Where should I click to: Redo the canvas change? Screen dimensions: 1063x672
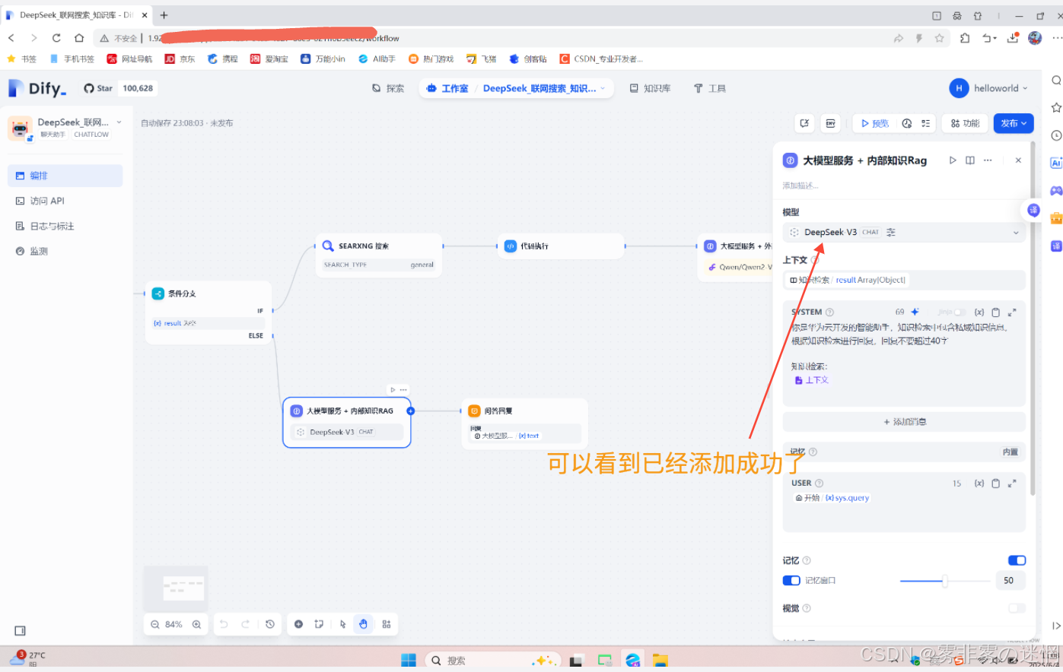[x=245, y=624]
